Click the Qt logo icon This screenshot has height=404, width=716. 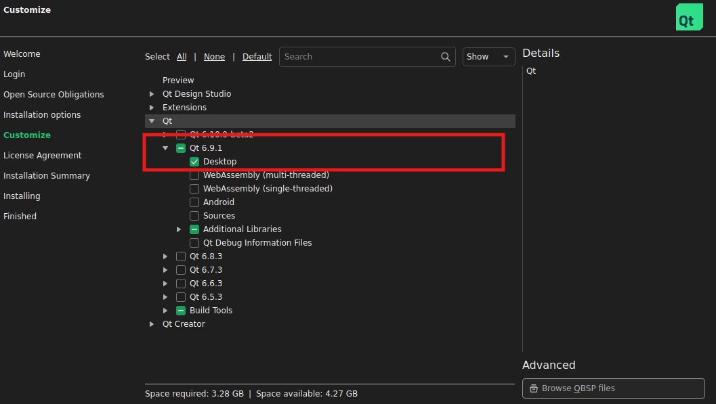[689, 17]
